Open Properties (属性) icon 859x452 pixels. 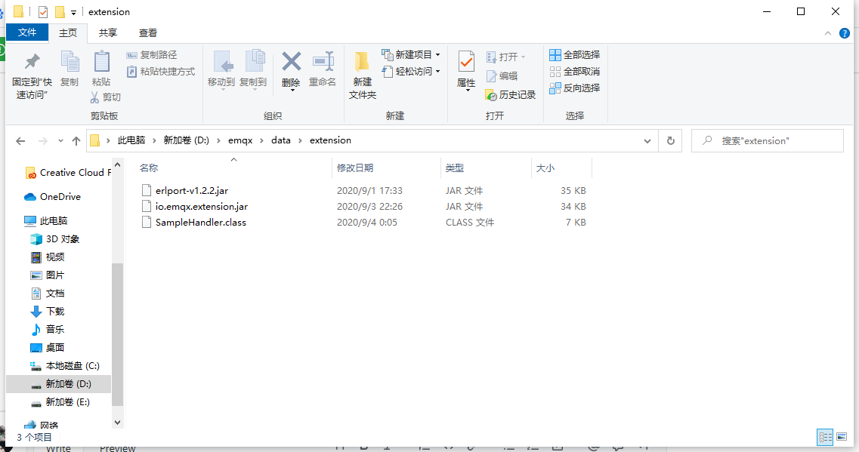(x=466, y=61)
